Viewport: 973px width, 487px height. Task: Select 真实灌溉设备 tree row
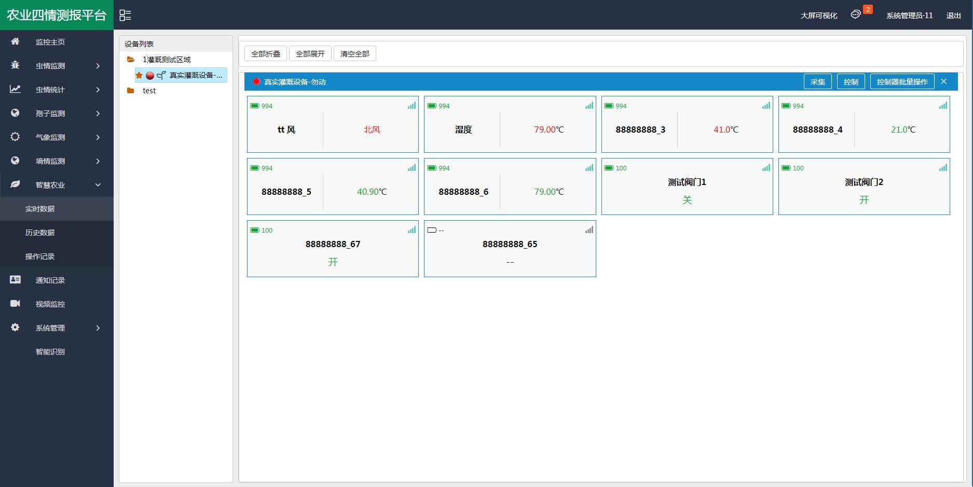(x=181, y=75)
